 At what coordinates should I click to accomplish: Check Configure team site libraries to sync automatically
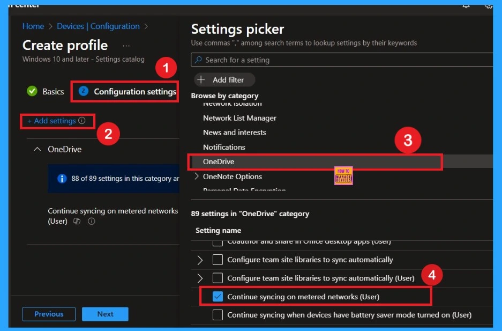218,260
